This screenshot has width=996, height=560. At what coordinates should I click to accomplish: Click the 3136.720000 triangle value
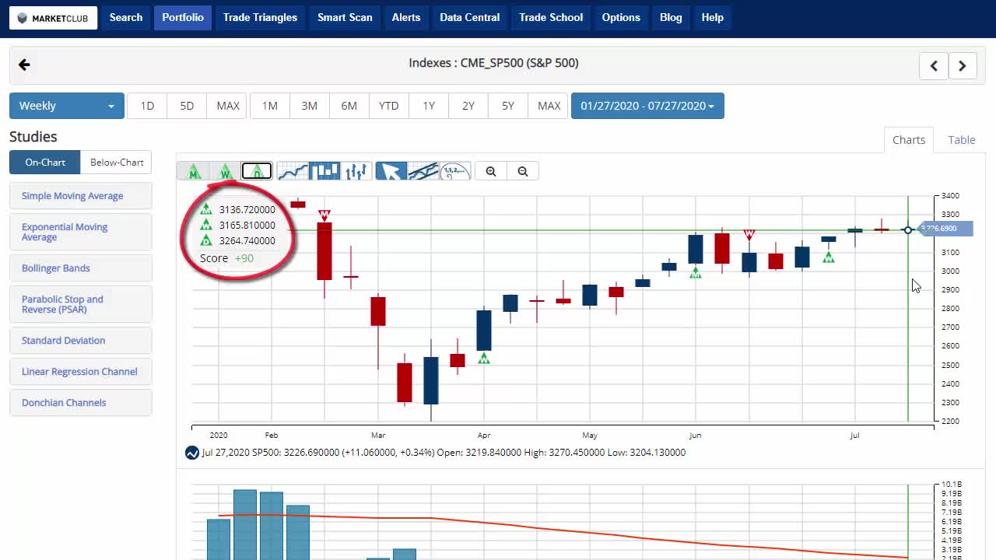247,210
